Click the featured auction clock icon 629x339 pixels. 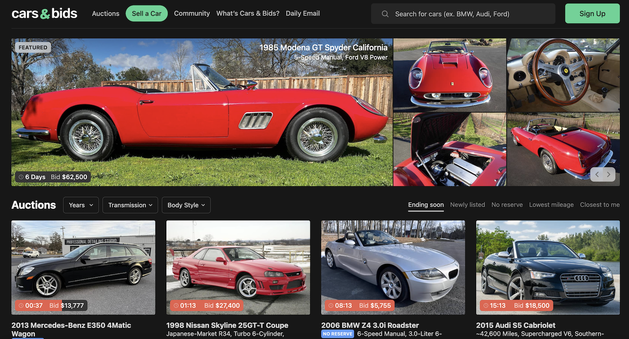pos(21,177)
